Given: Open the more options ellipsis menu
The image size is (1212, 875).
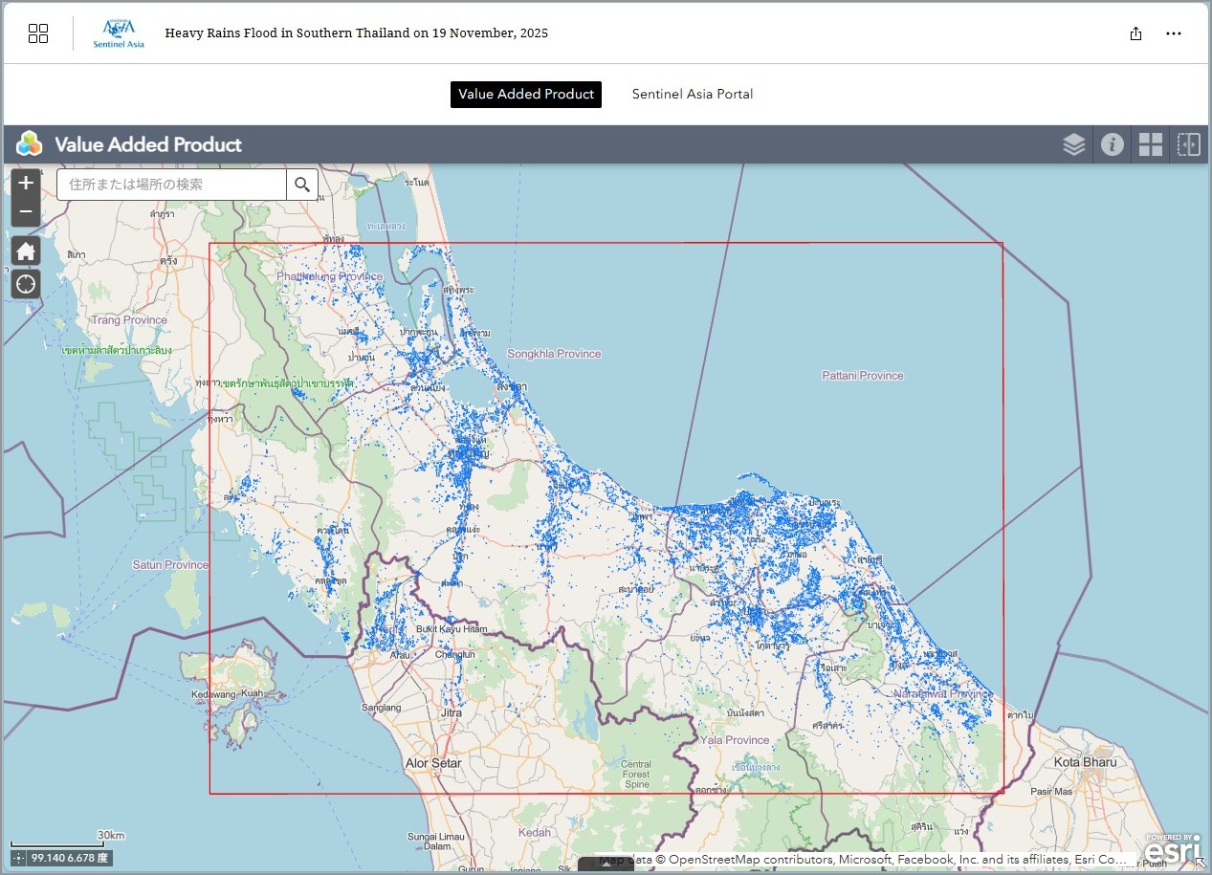Looking at the screenshot, I should pyautogui.click(x=1174, y=33).
